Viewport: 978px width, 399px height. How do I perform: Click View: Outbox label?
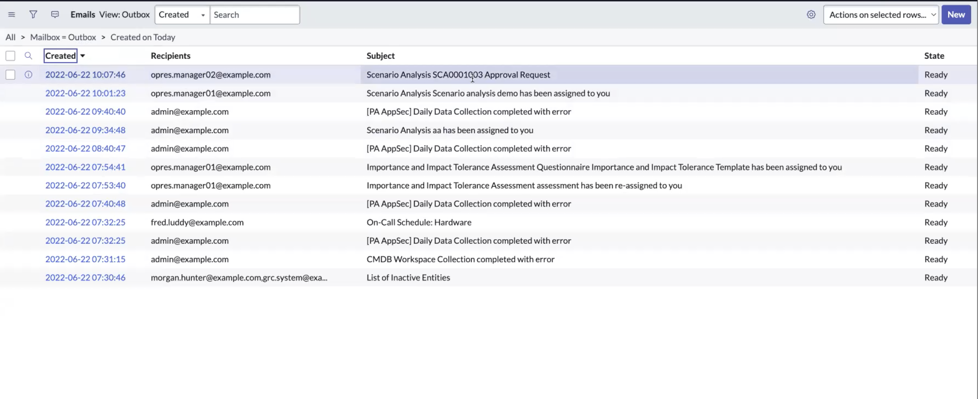tap(124, 15)
